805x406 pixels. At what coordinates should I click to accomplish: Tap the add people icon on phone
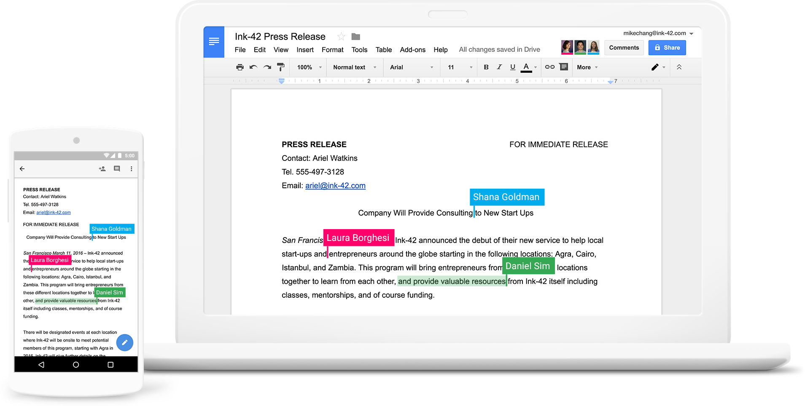[102, 169]
